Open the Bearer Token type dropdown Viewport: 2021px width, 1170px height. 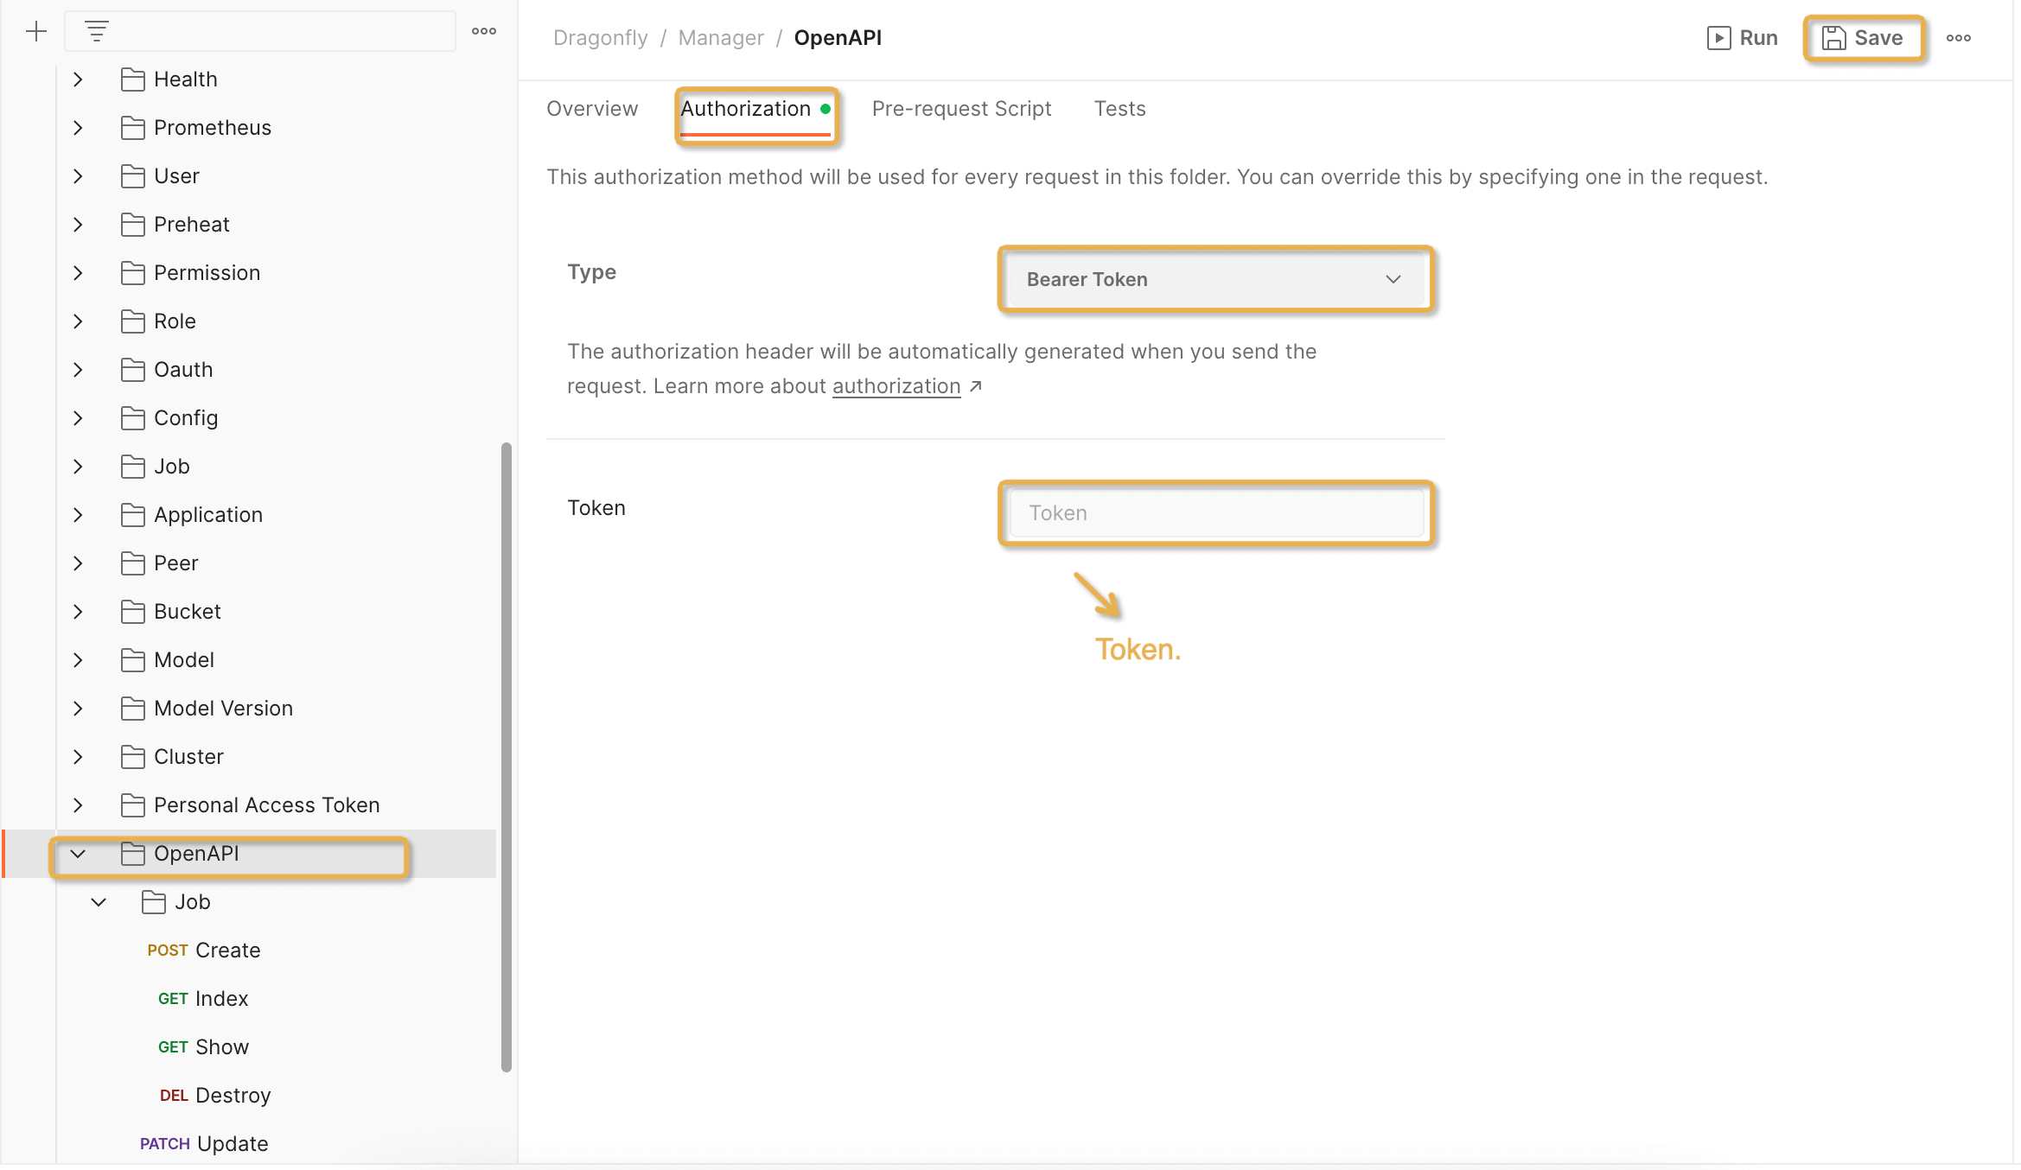coord(1216,279)
